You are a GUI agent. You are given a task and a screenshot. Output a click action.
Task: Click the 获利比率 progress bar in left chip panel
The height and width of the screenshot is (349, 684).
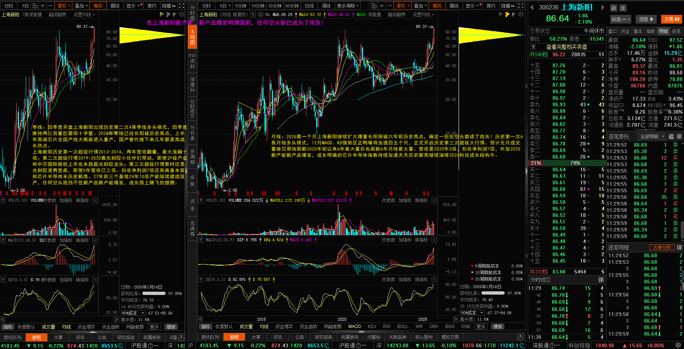point(154,293)
